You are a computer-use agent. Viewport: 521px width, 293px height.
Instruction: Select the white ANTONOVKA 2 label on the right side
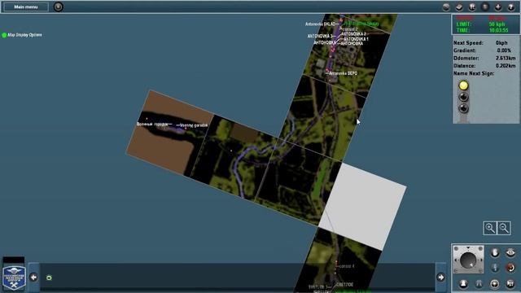(x=353, y=34)
